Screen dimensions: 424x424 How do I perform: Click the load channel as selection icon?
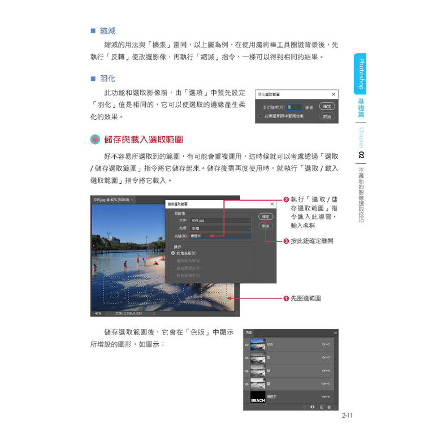coord(305,406)
